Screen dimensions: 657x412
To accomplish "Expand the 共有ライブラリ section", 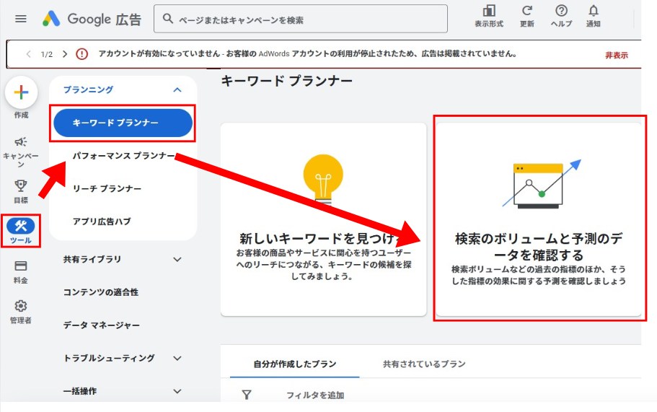I will [x=177, y=259].
